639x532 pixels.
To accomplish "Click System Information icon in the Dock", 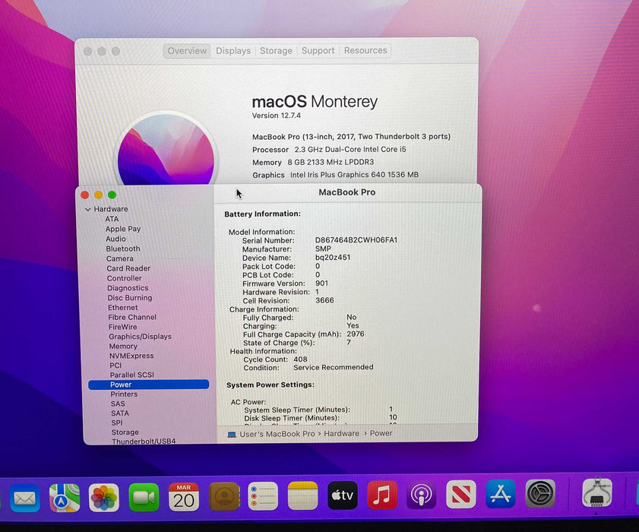I will [597, 492].
